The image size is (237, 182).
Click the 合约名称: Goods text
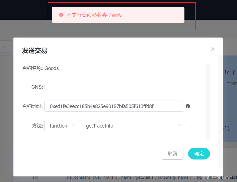point(40,68)
